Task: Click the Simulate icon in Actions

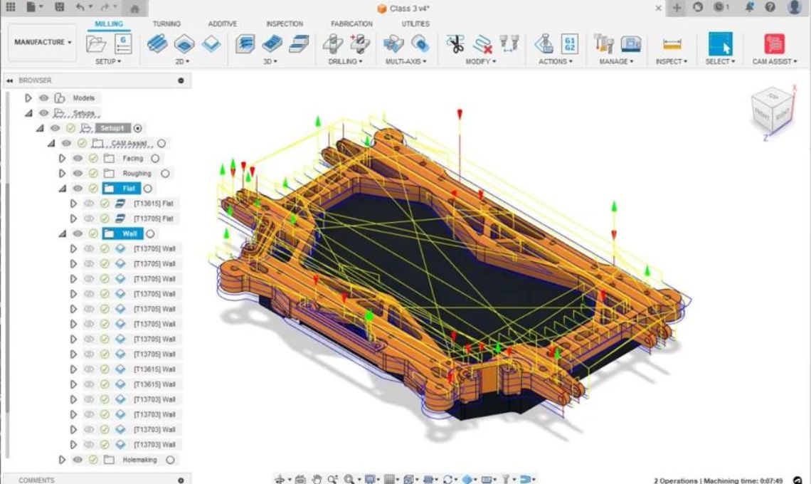Action: (545, 44)
